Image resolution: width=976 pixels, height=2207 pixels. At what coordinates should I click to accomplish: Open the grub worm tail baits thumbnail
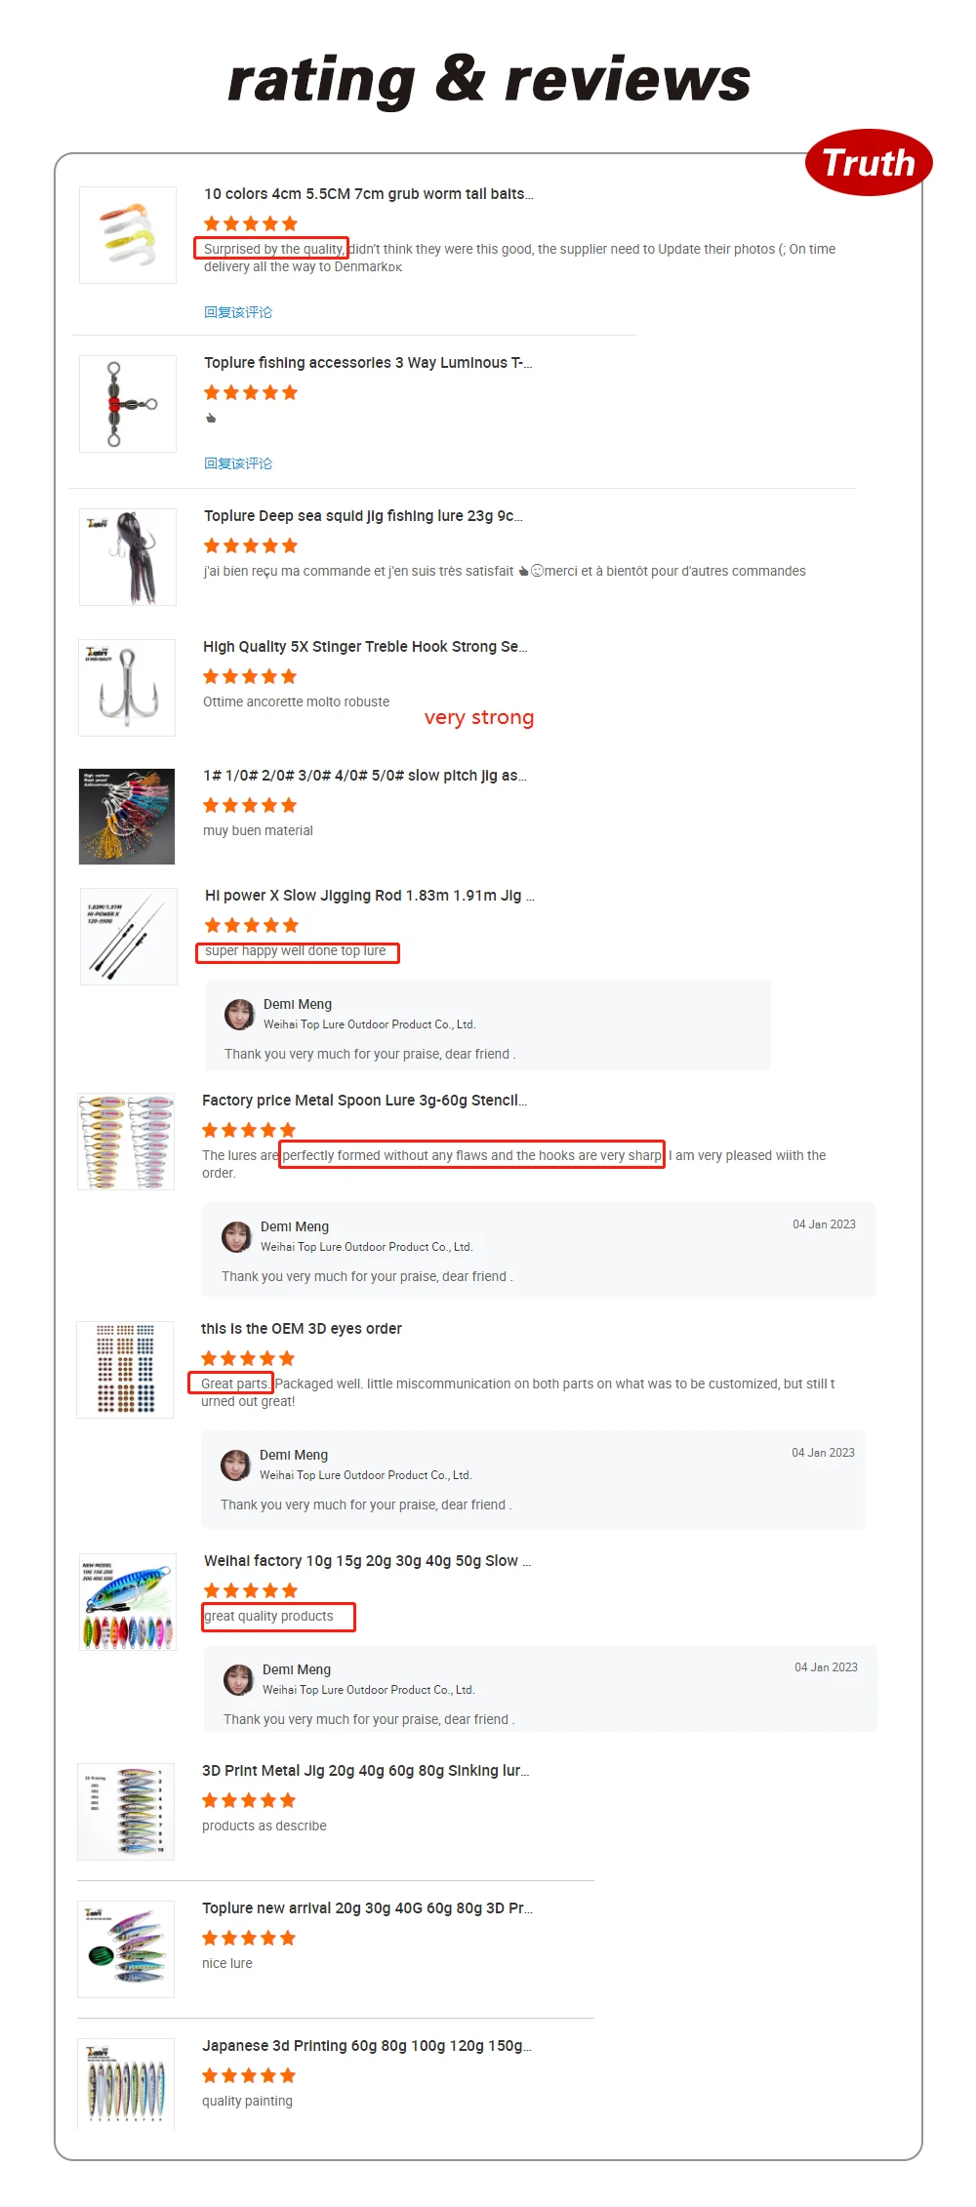click(128, 235)
